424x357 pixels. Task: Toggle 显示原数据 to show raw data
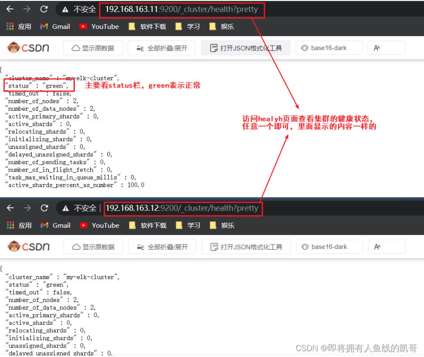pyautogui.click(x=93, y=47)
